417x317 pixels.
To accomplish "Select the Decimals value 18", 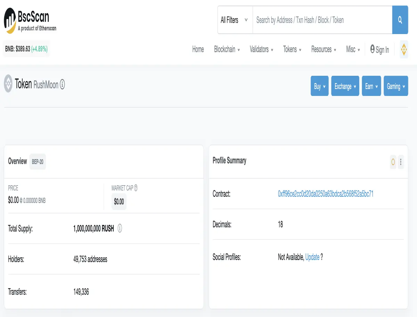I will [x=280, y=225].
